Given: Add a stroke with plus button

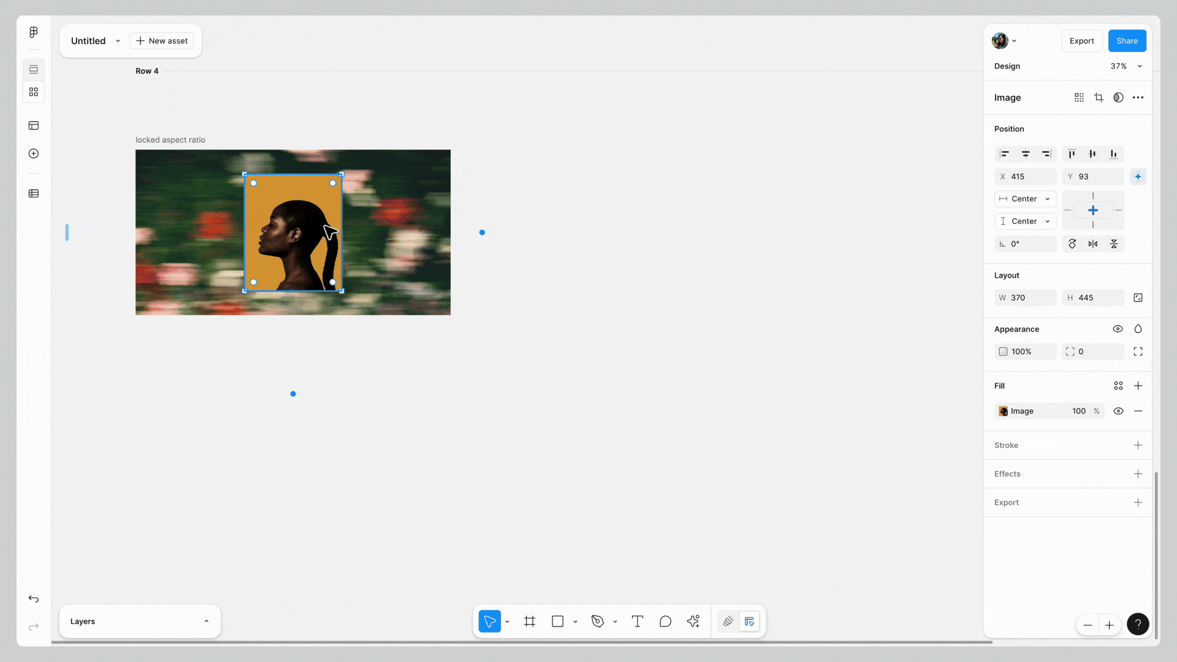Looking at the screenshot, I should tap(1138, 446).
